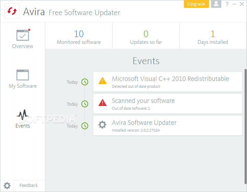Screen dimensions: 247x192
Task: Click the red alert triangle icon
Action: click(x=103, y=103)
